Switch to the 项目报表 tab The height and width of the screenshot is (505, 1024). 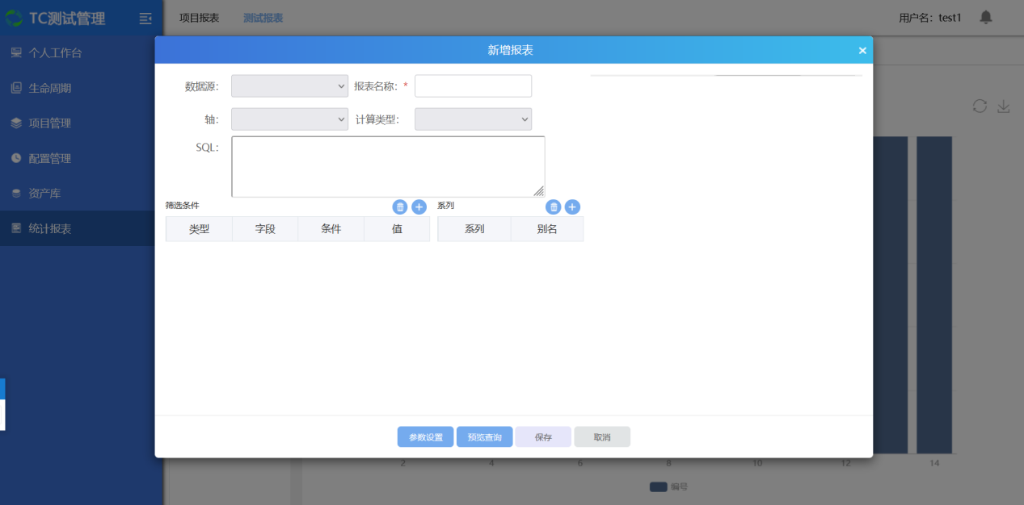pos(199,18)
